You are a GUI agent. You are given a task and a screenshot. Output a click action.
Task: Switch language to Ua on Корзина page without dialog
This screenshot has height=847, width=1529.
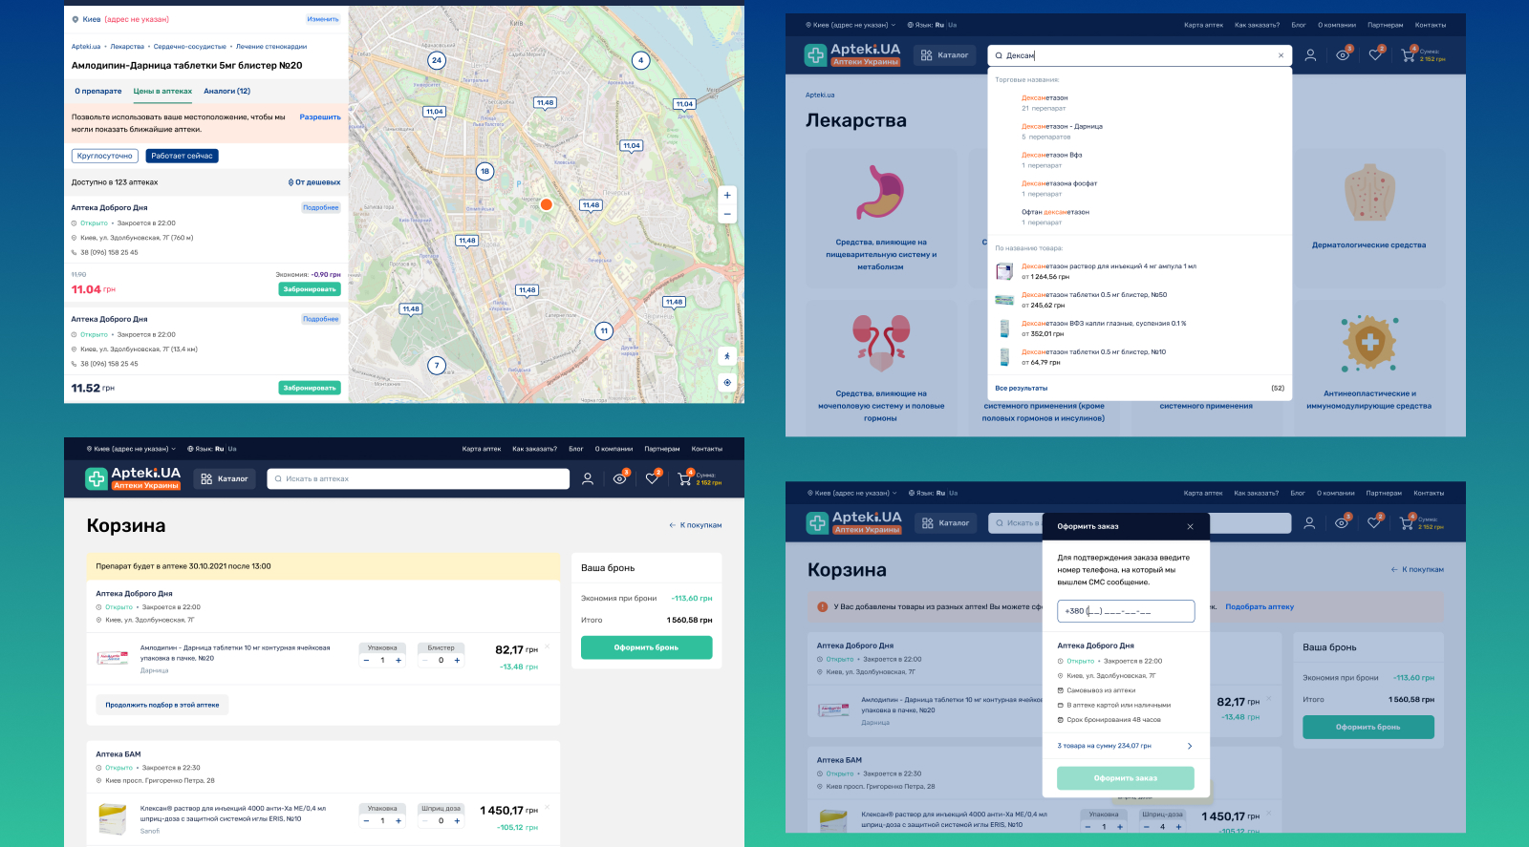[232, 449]
